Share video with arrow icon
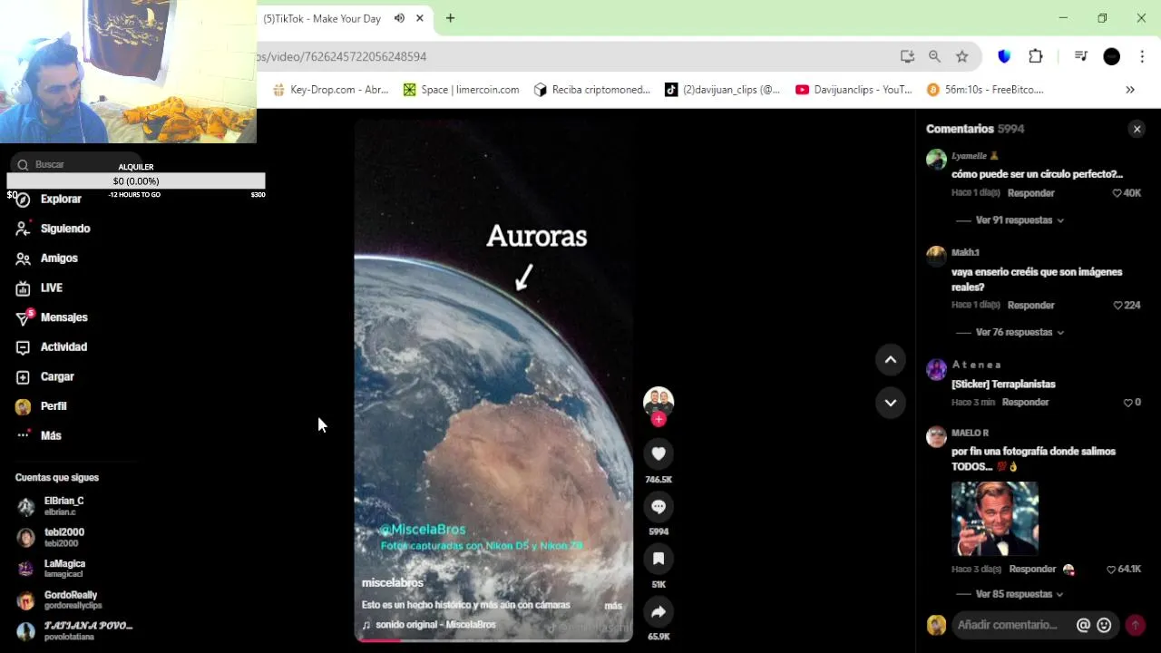The width and height of the screenshot is (1161, 653). pos(659,611)
